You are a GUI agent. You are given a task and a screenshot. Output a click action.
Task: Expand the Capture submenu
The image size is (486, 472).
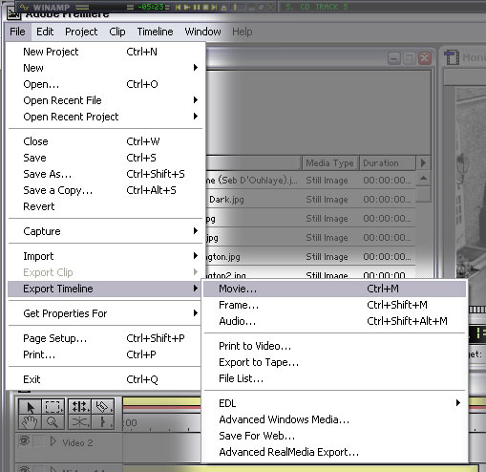pos(196,231)
